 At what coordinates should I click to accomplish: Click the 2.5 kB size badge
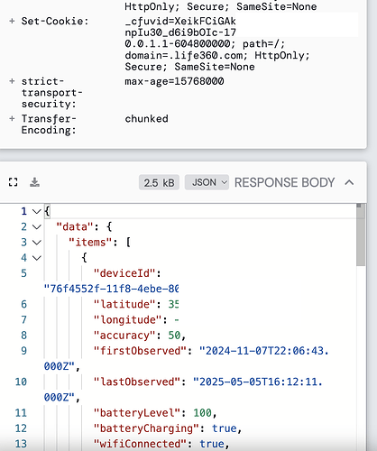tap(159, 182)
